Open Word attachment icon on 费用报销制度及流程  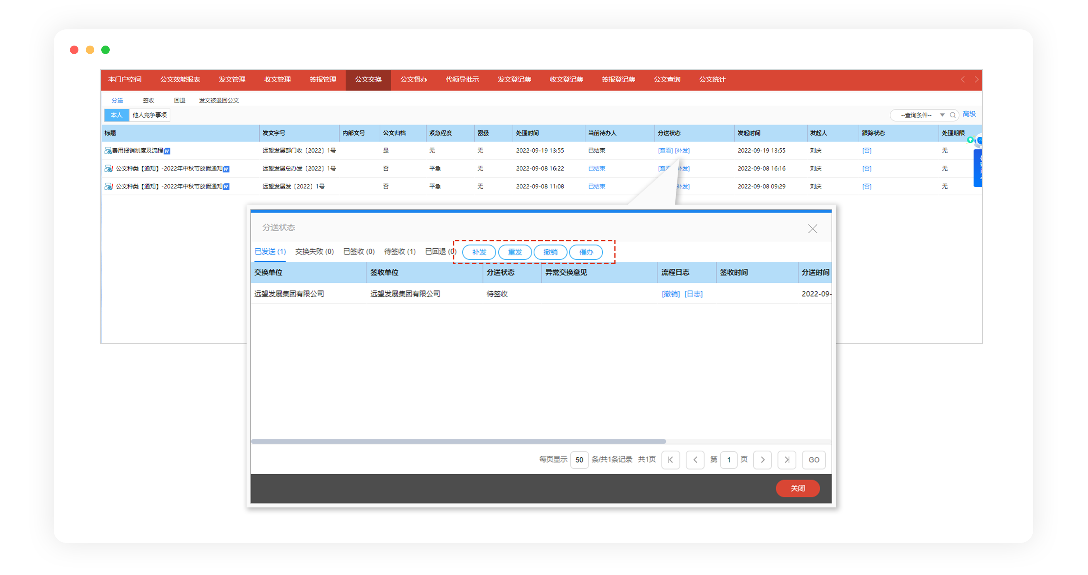click(167, 151)
